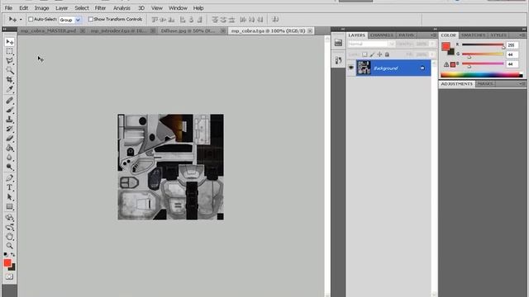The width and height of the screenshot is (529, 297).
Task: Select the 3D Orbit camera tool
Action: pyautogui.click(x=9, y=227)
